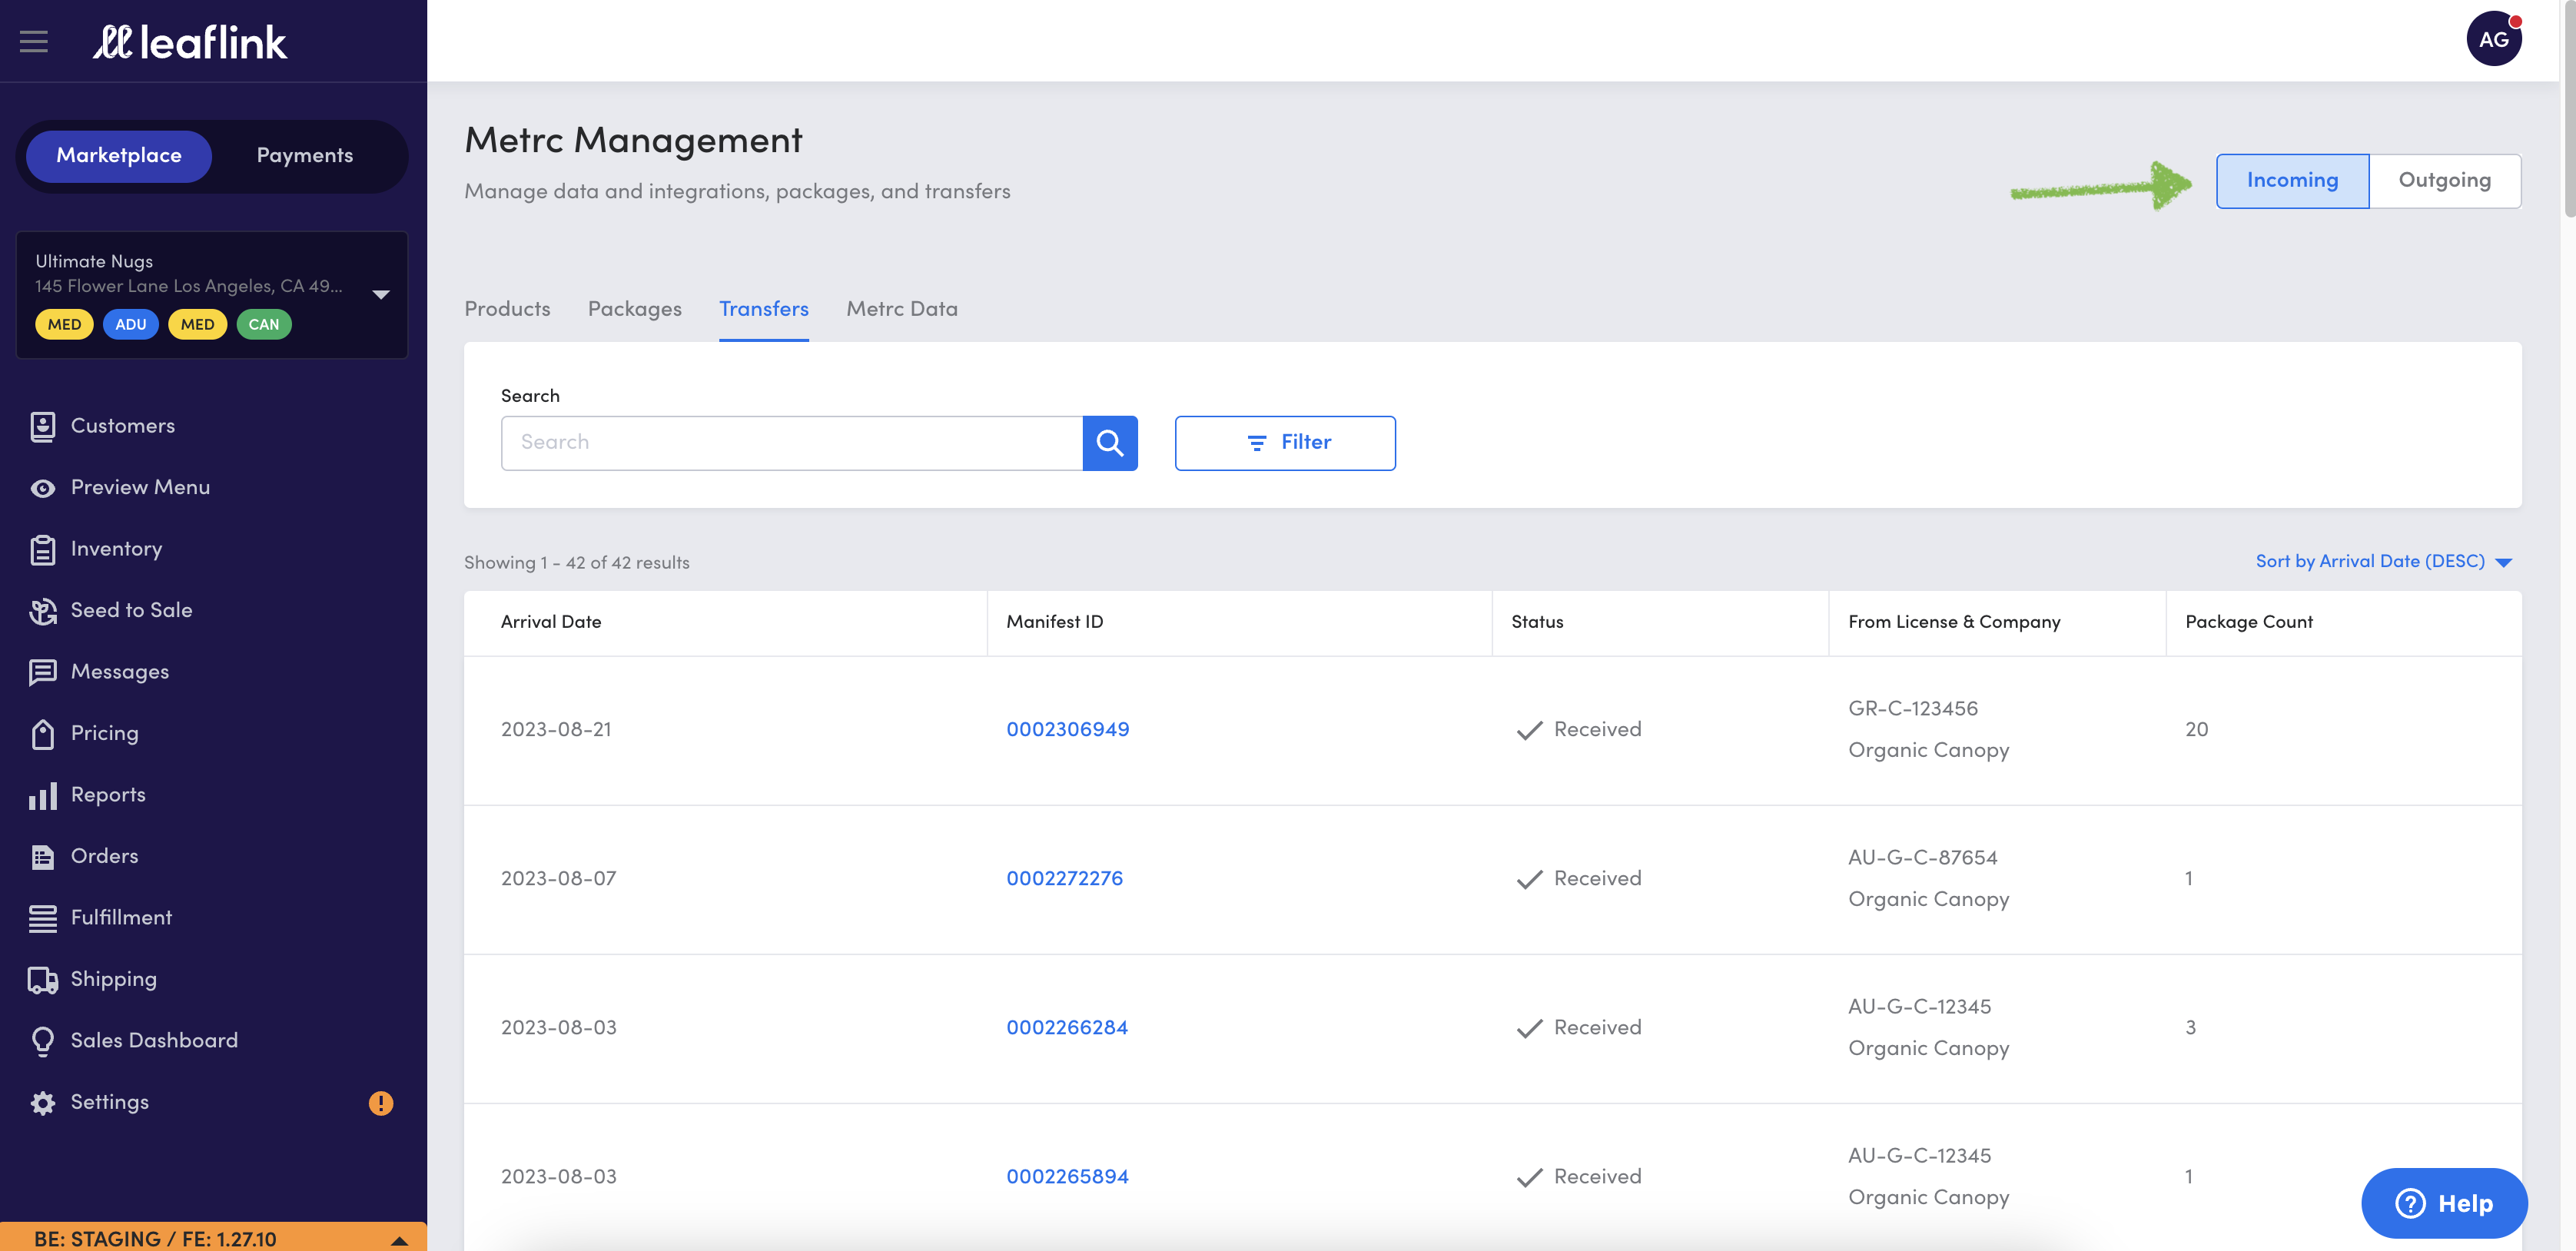Viewport: 2576px width, 1251px height.
Task: Click the From License & Company header
Action: click(x=1954, y=621)
